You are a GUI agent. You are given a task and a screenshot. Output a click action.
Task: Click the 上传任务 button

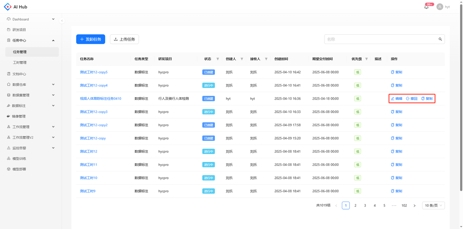pos(124,39)
